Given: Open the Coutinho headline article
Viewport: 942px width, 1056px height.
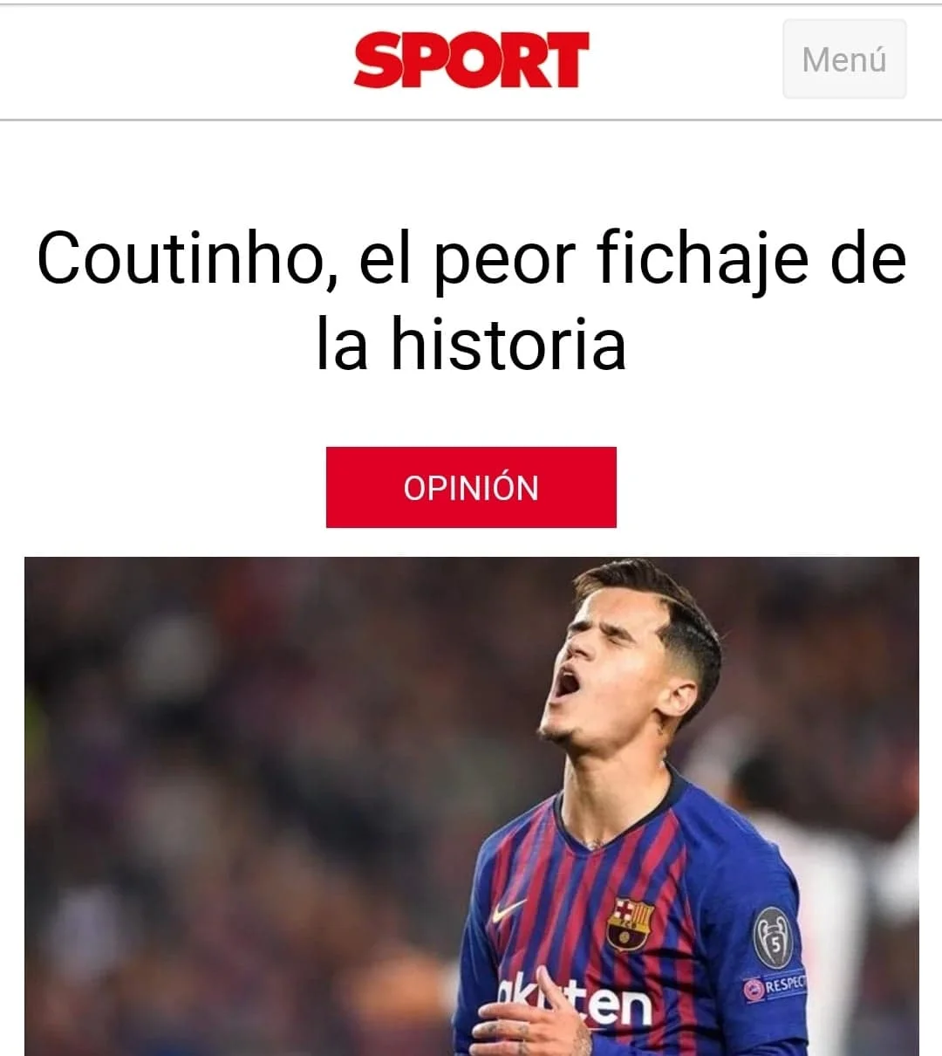Looking at the screenshot, I should (x=471, y=299).
